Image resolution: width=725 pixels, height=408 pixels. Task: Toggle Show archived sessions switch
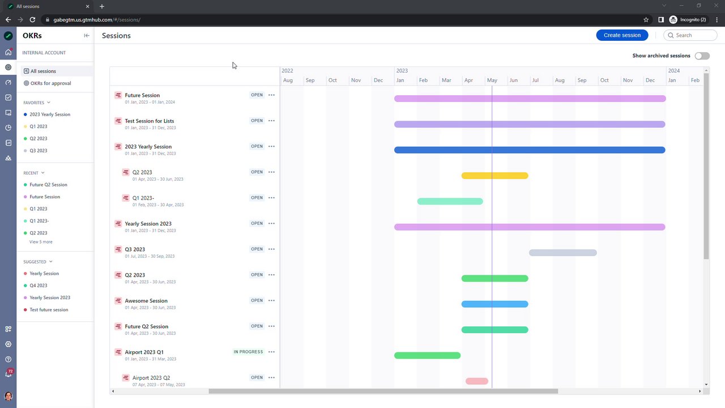tap(702, 56)
